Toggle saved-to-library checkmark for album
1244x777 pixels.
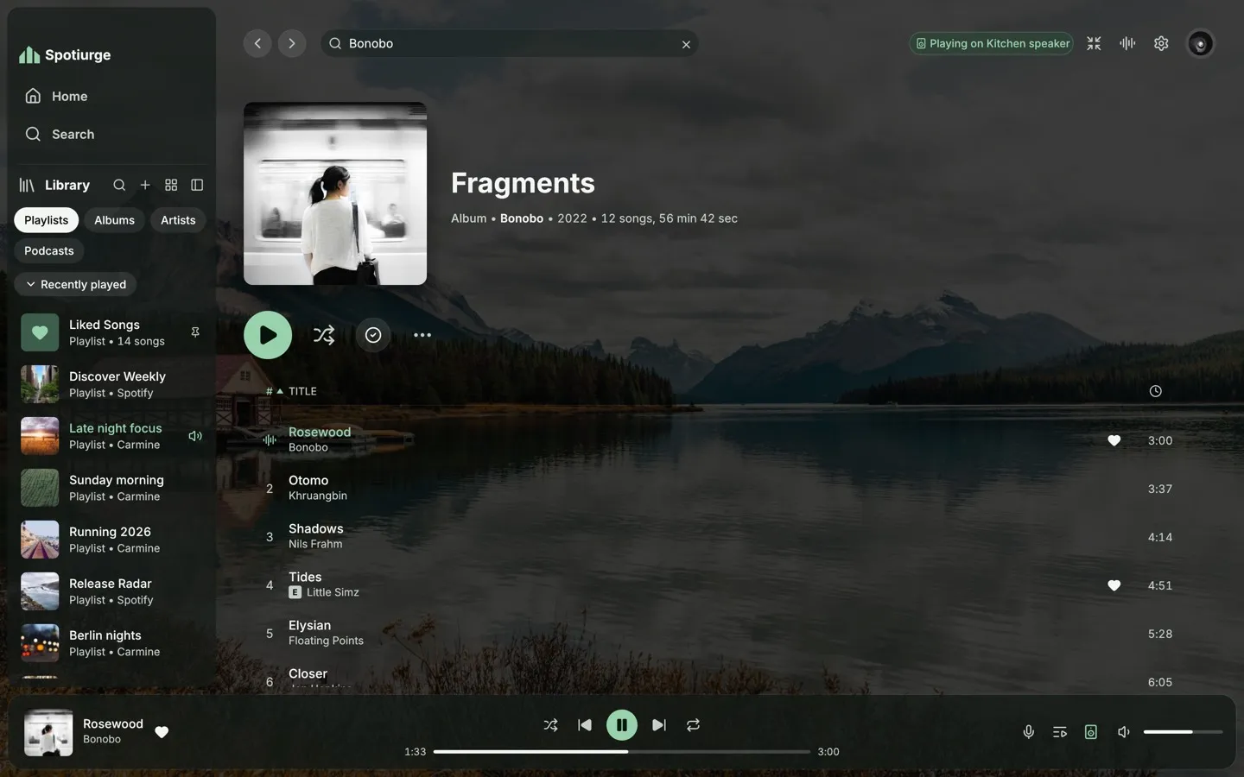click(373, 335)
